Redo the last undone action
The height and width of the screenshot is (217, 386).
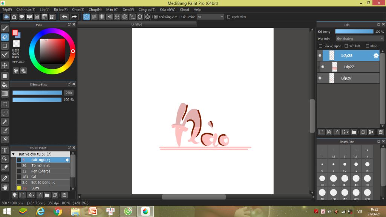(74, 17)
